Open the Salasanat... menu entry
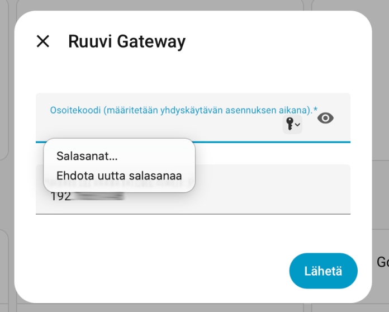 [87, 156]
